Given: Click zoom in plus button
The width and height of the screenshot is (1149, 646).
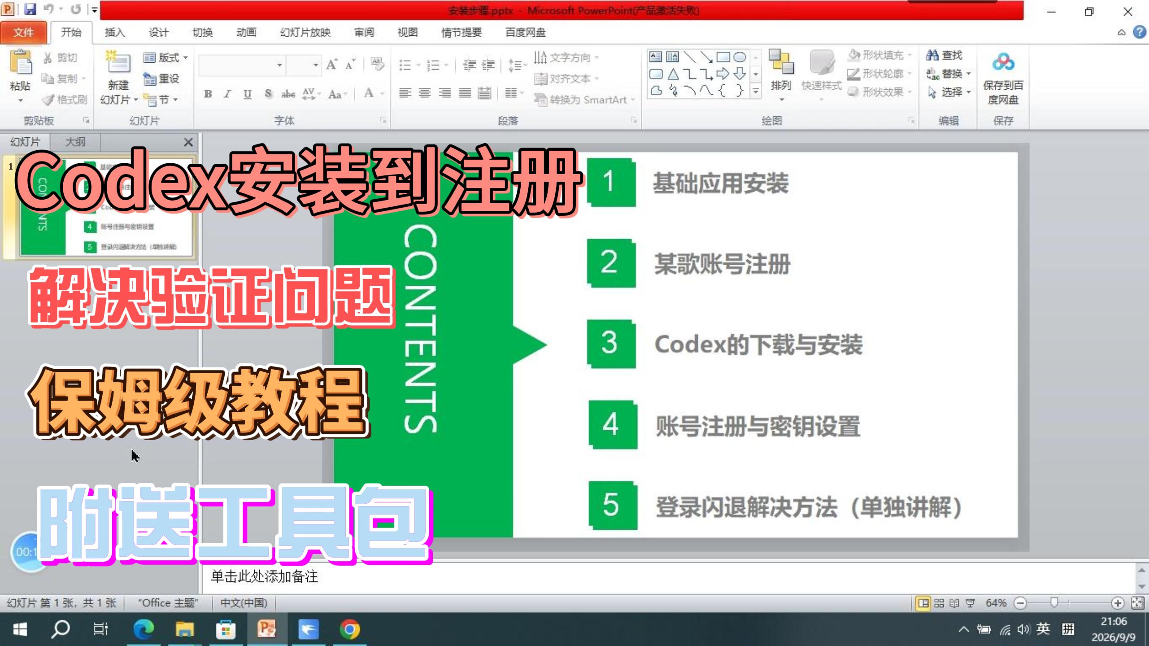Looking at the screenshot, I should 1118,603.
